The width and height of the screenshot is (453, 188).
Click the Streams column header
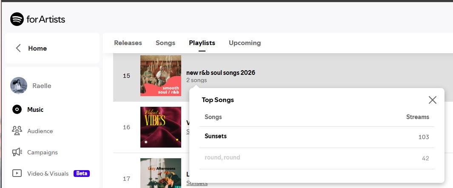coord(417,117)
